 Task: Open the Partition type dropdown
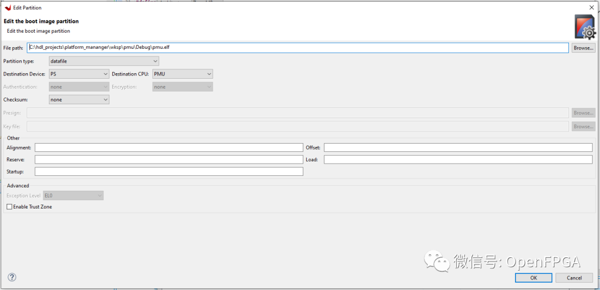[104, 61]
